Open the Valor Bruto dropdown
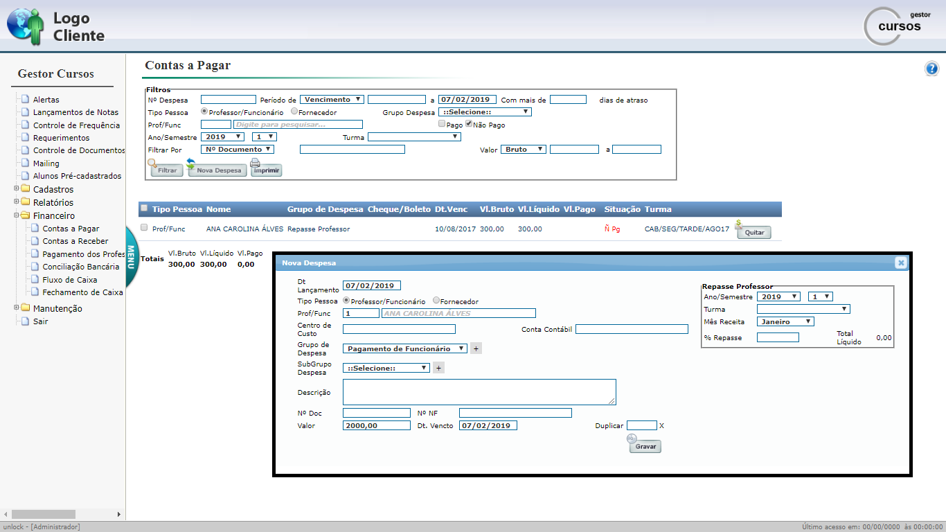The width and height of the screenshot is (946, 532). point(524,150)
